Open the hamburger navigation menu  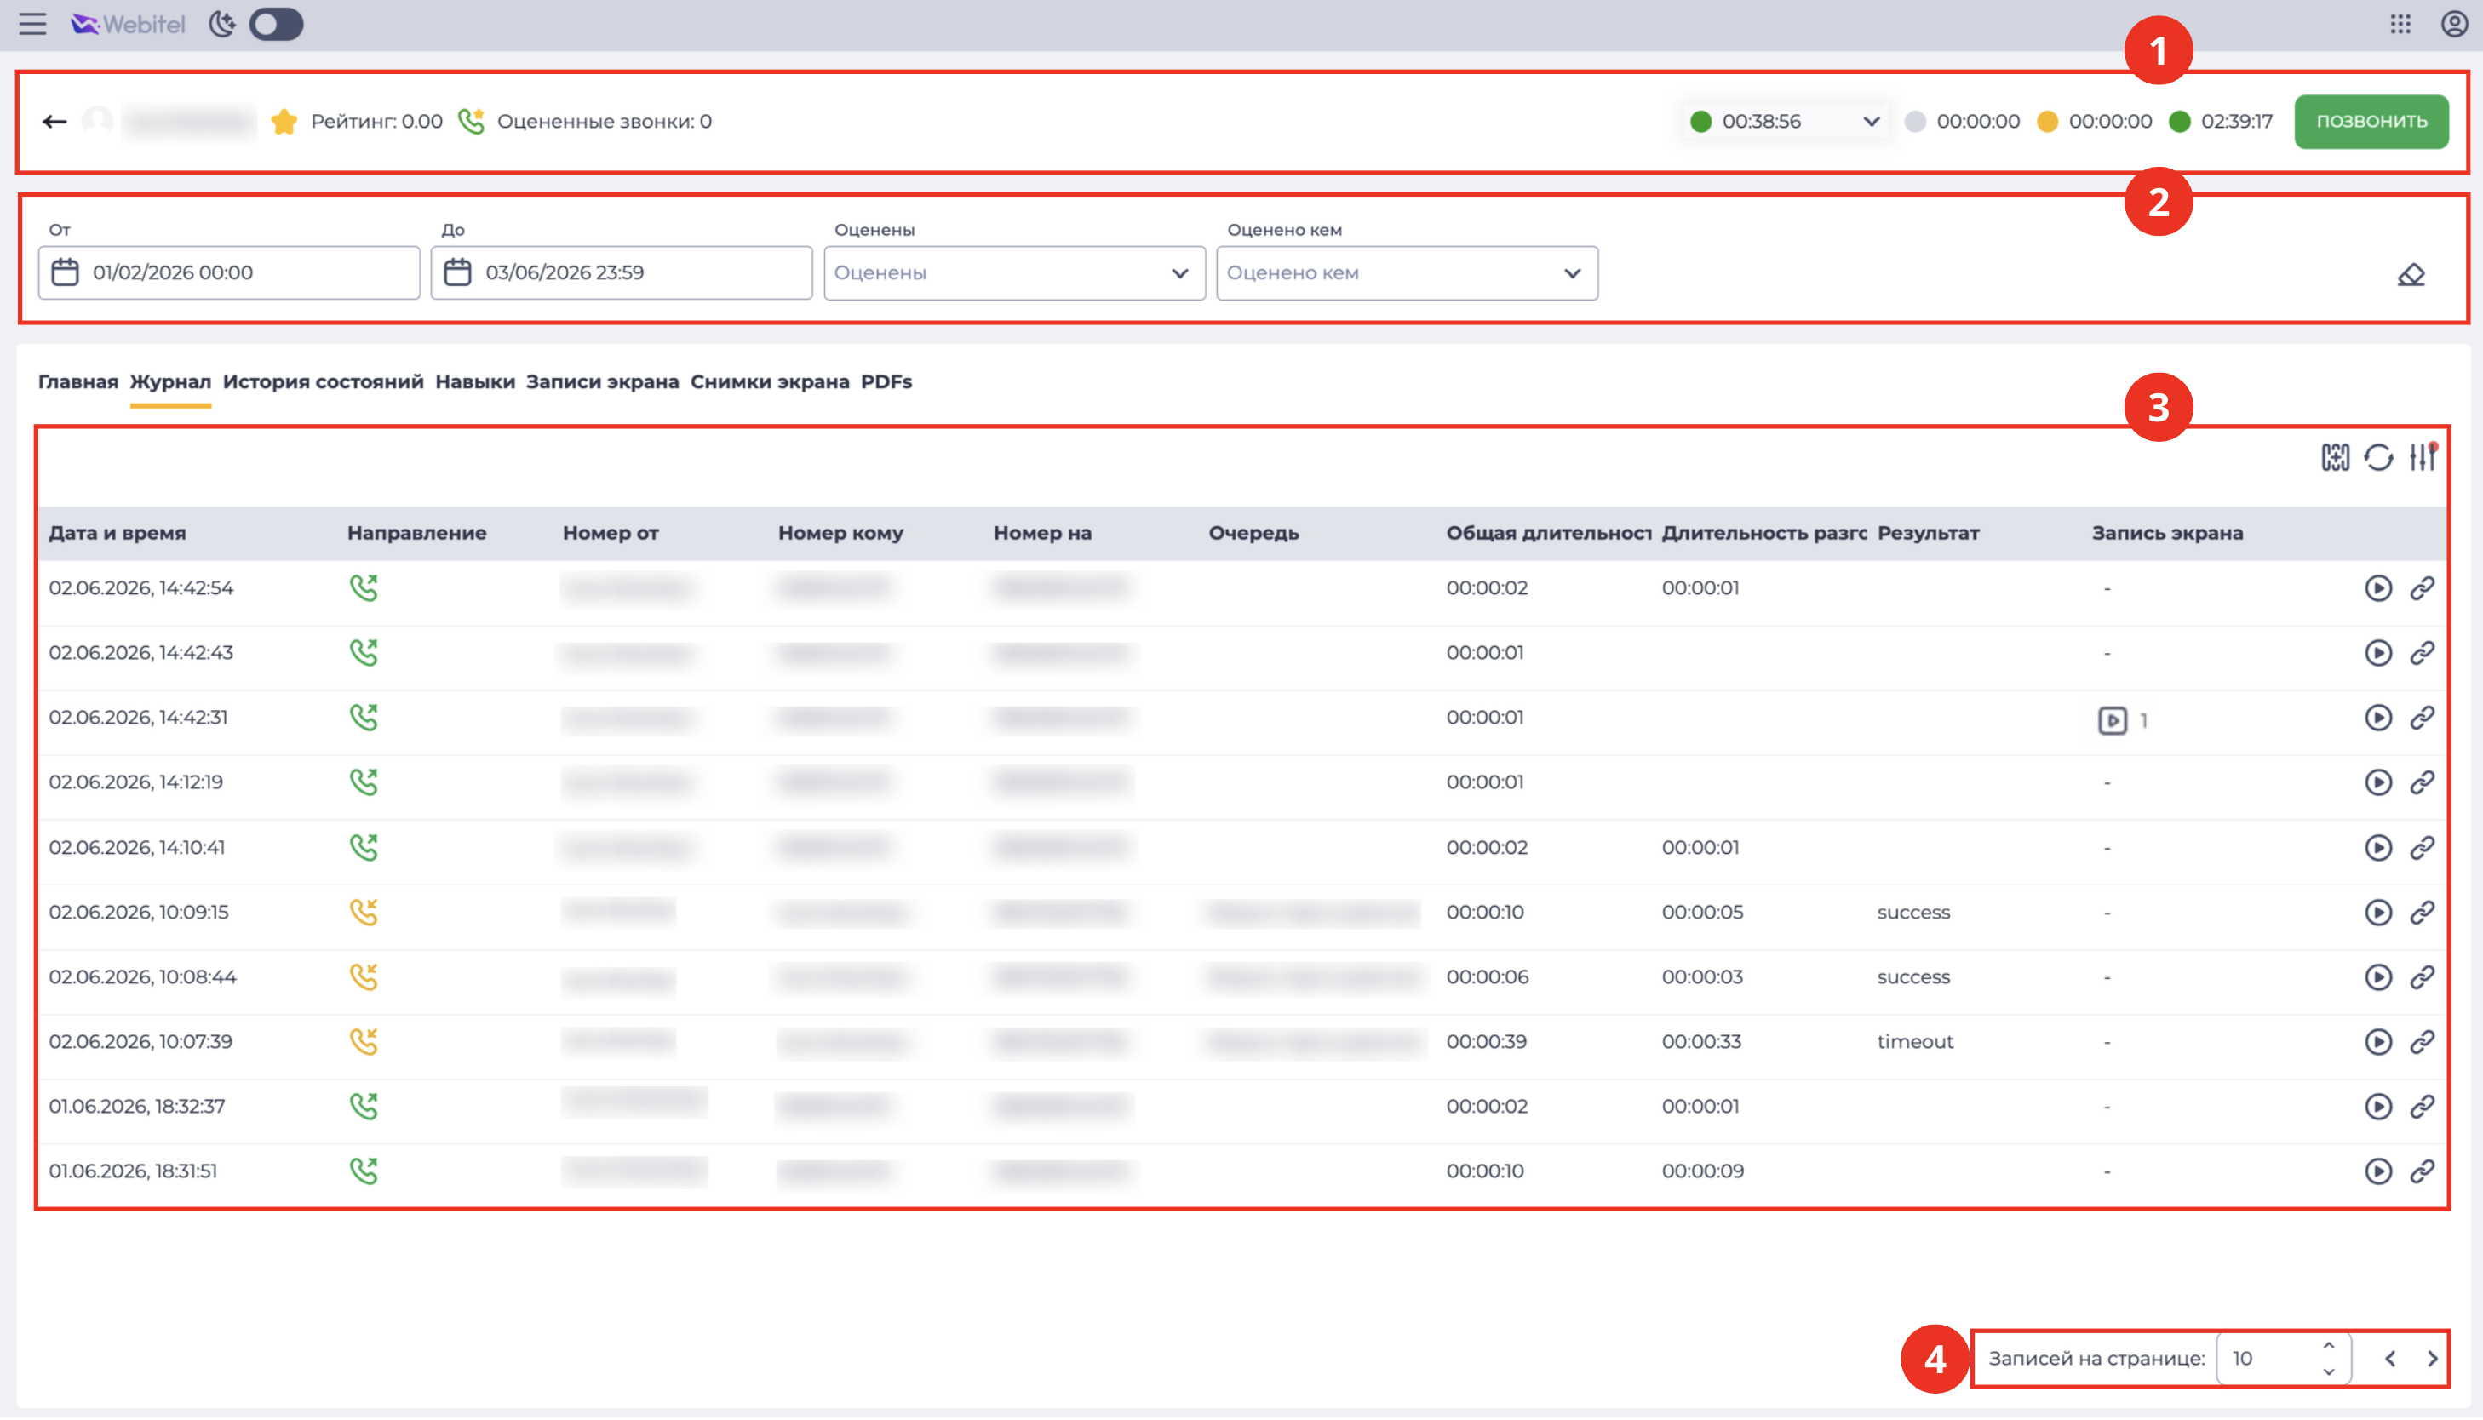[x=32, y=23]
